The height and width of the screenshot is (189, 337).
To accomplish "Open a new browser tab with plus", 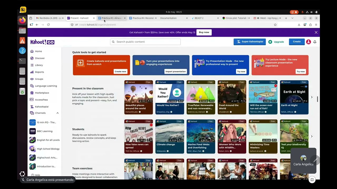I will pos(286,18).
